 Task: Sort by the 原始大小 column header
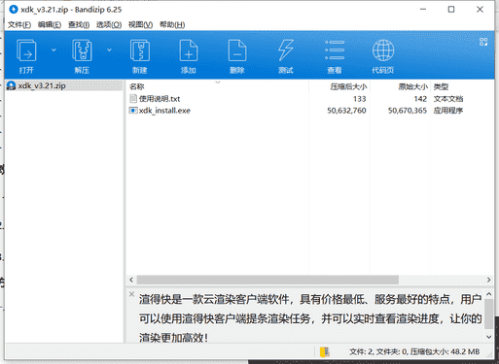[x=400, y=86]
